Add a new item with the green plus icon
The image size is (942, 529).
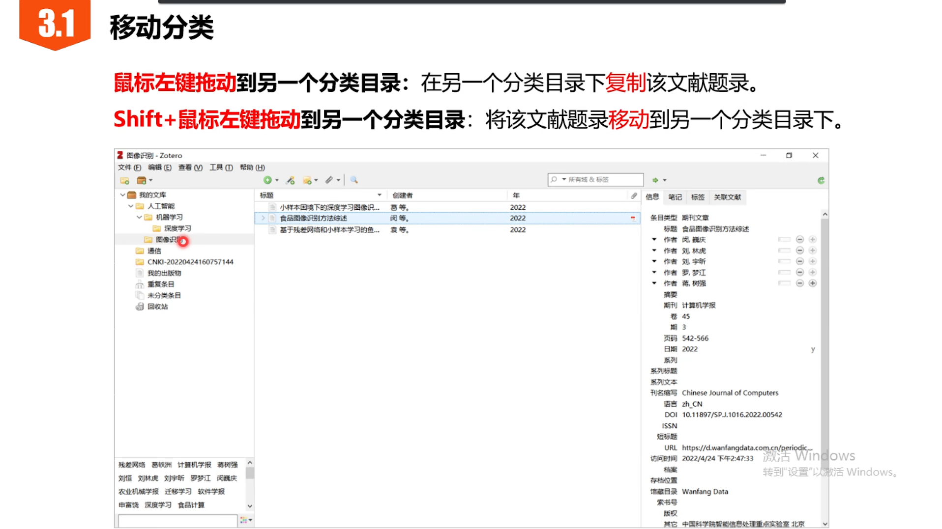coord(268,180)
